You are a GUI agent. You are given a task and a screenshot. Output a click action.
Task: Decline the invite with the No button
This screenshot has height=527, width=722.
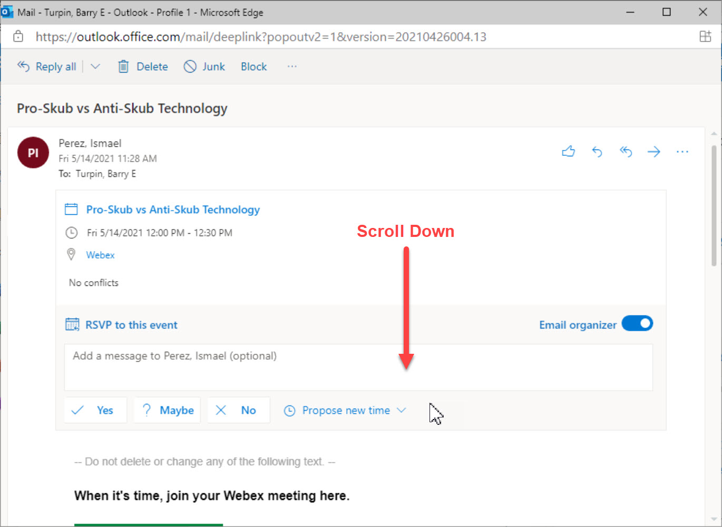coord(239,410)
